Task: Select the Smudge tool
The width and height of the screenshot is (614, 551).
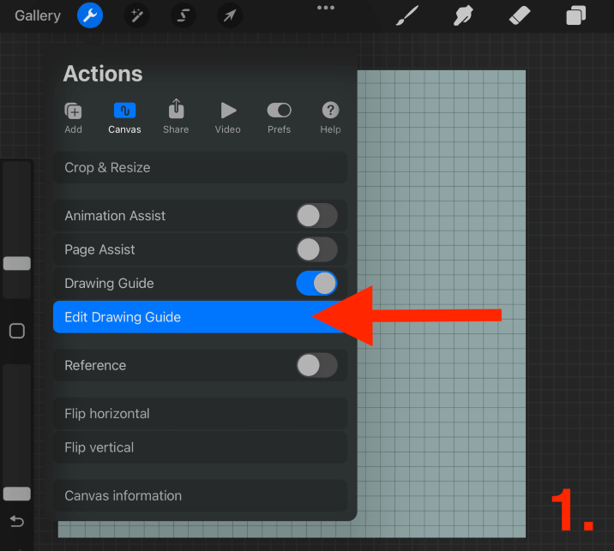Action: point(463,15)
